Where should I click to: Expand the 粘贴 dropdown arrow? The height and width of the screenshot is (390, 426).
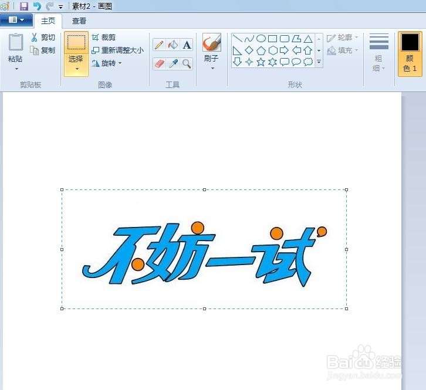pyautogui.click(x=16, y=69)
